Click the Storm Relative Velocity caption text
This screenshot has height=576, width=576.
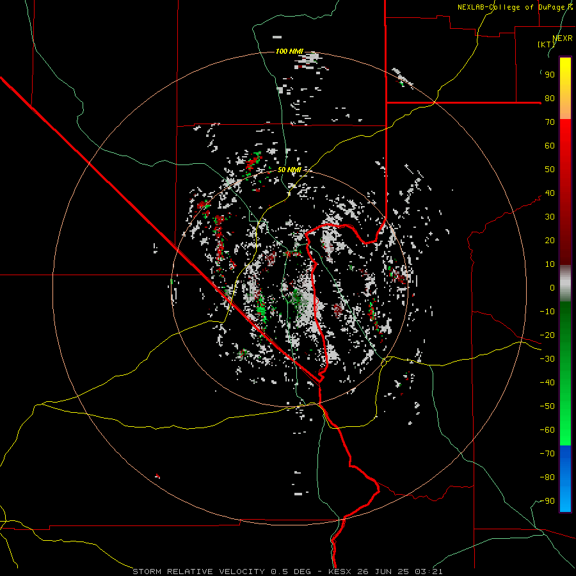pos(200,572)
